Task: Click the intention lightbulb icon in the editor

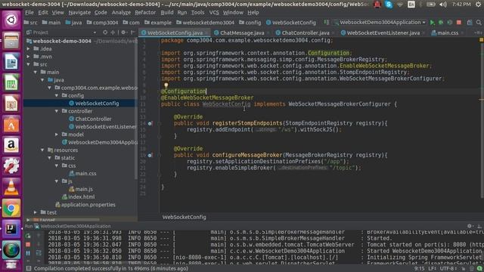Action: click(x=166, y=85)
